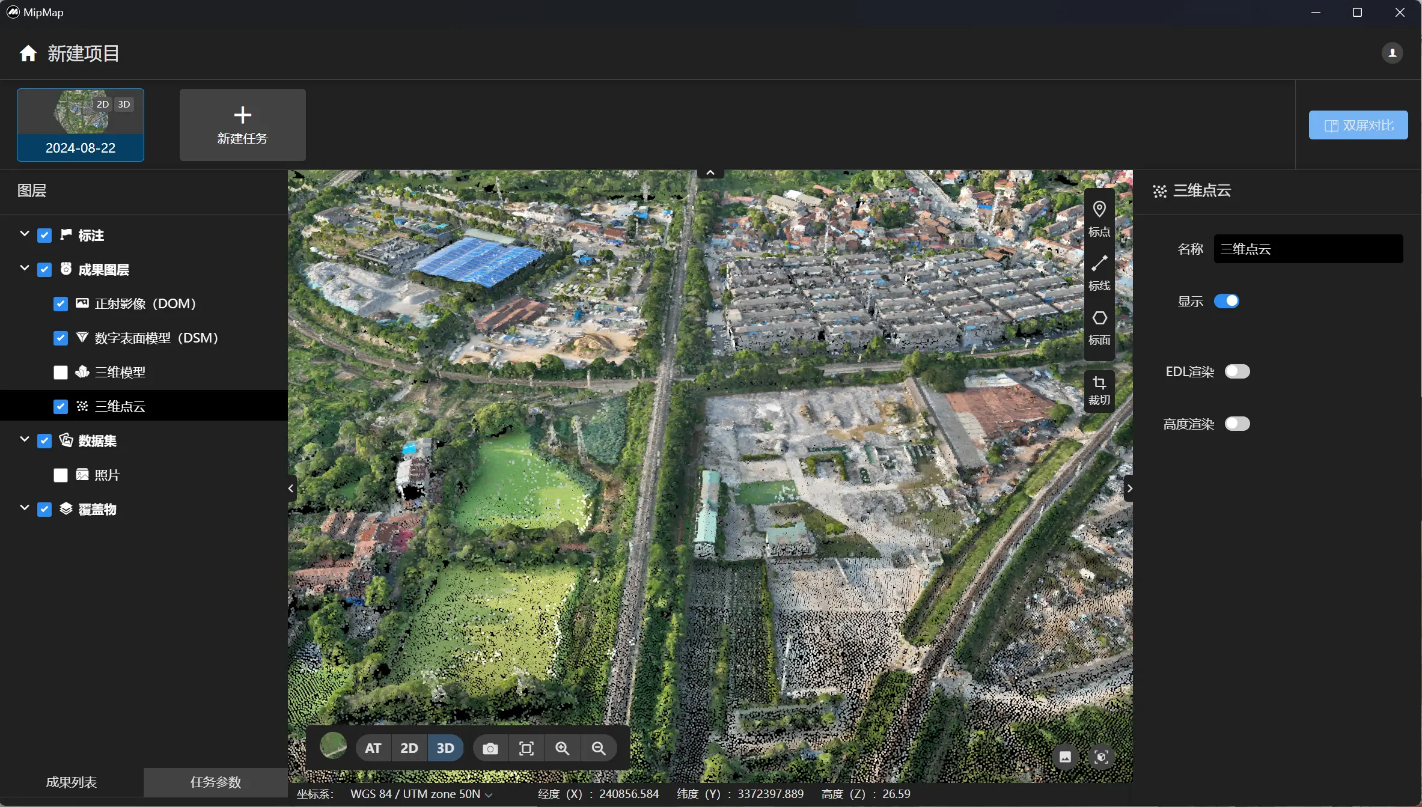Uncheck the 正射影像 (DOM) layer
The width and height of the screenshot is (1422, 807).
(x=60, y=304)
